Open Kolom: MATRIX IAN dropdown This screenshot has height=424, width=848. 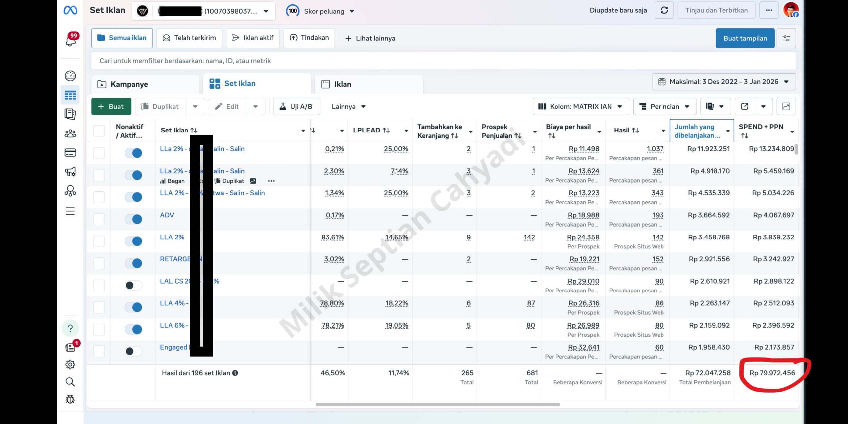click(580, 106)
